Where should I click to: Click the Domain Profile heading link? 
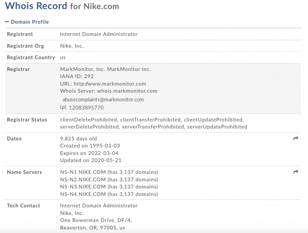(x=30, y=22)
